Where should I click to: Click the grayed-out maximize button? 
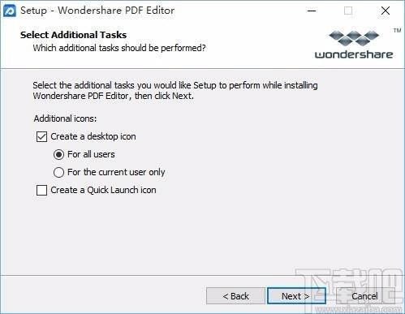(x=348, y=11)
